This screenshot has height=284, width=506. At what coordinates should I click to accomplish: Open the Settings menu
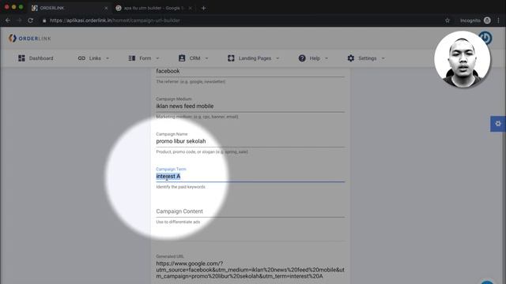[366, 58]
